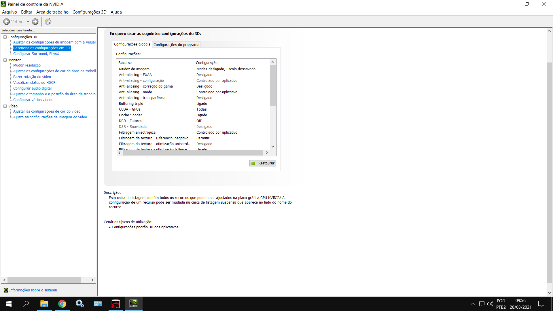Screen dimensions: 553x311
Task: Select the Nitidez da imagem row
Action: tap(193, 69)
